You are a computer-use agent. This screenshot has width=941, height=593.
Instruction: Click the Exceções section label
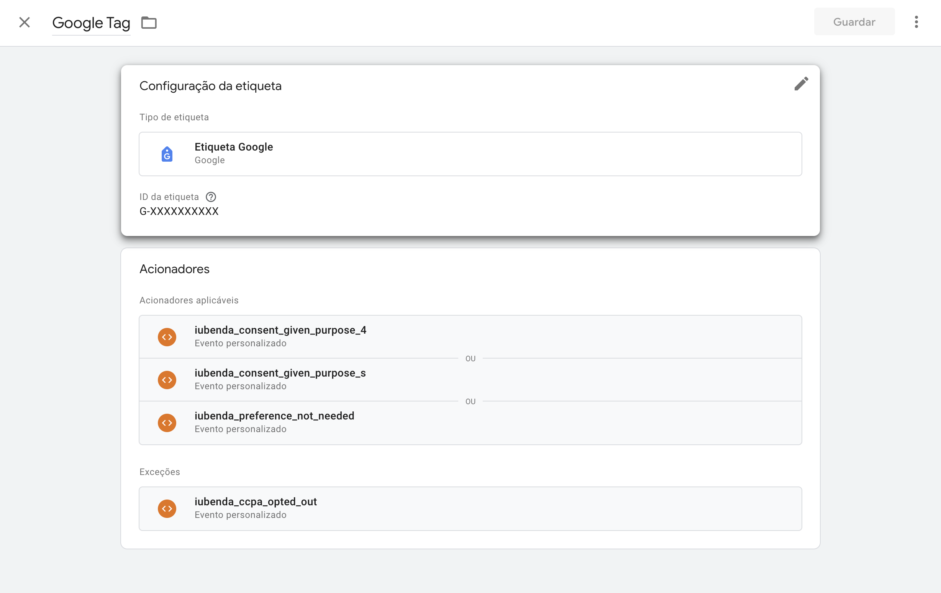tap(159, 472)
